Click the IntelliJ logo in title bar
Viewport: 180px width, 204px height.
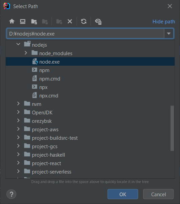coord(7,6)
